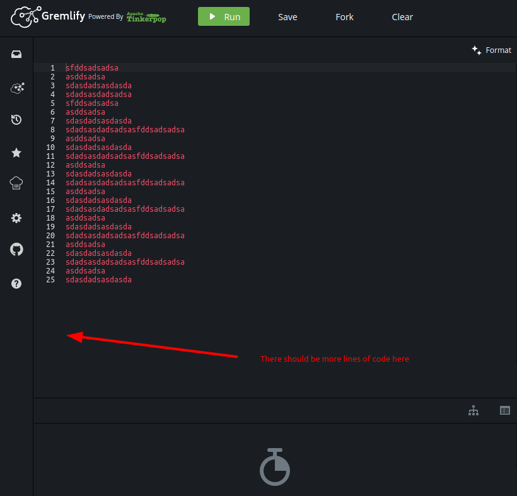517x496 pixels.
Task: Click line 5 text sfddsadsadsa
Action: click(92, 103)
